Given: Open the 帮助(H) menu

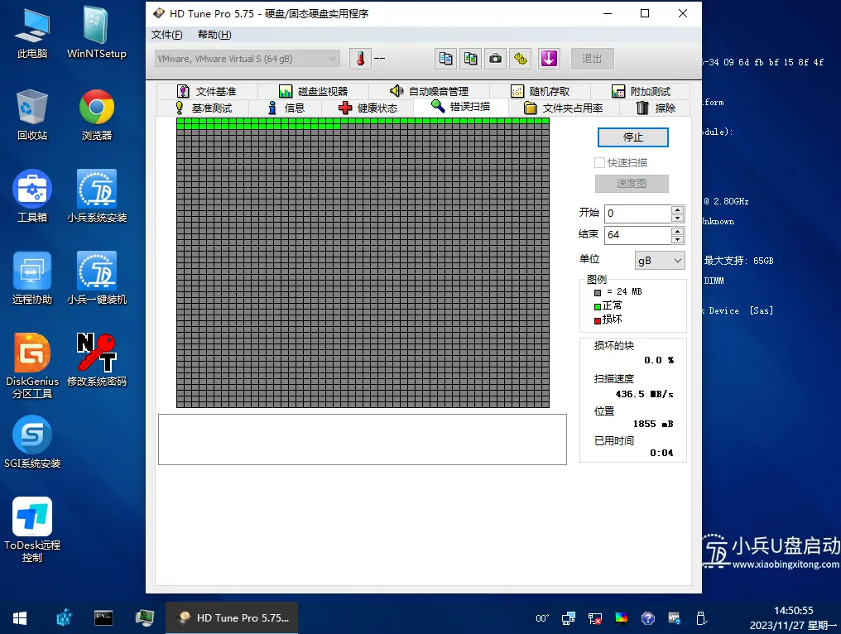Looking at the screenshot, I should [214, 35].
